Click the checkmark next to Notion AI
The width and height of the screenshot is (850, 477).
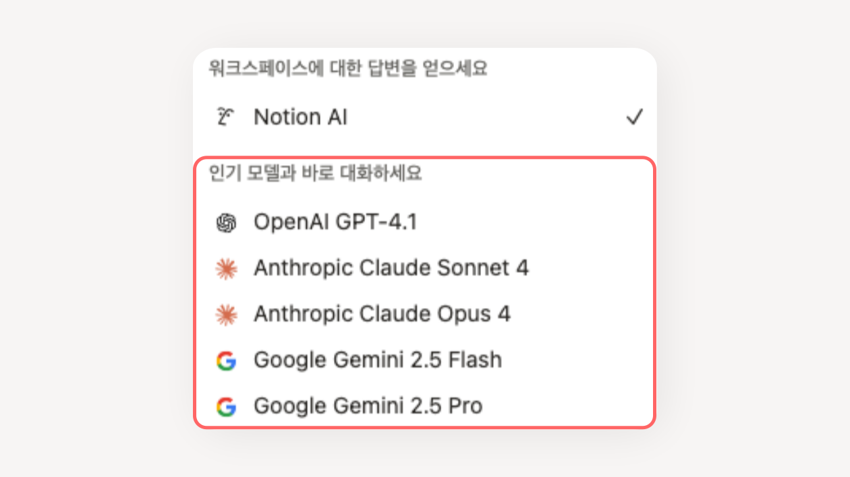[634, 117]
